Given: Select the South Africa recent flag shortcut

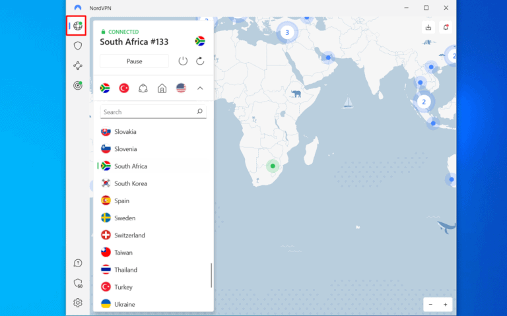Looking at the screenshot, I should (105, 88).
